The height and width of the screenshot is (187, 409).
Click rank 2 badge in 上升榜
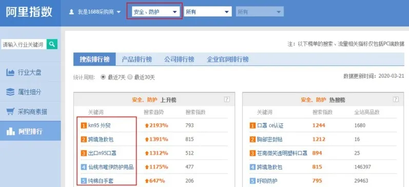pos(84,139)
